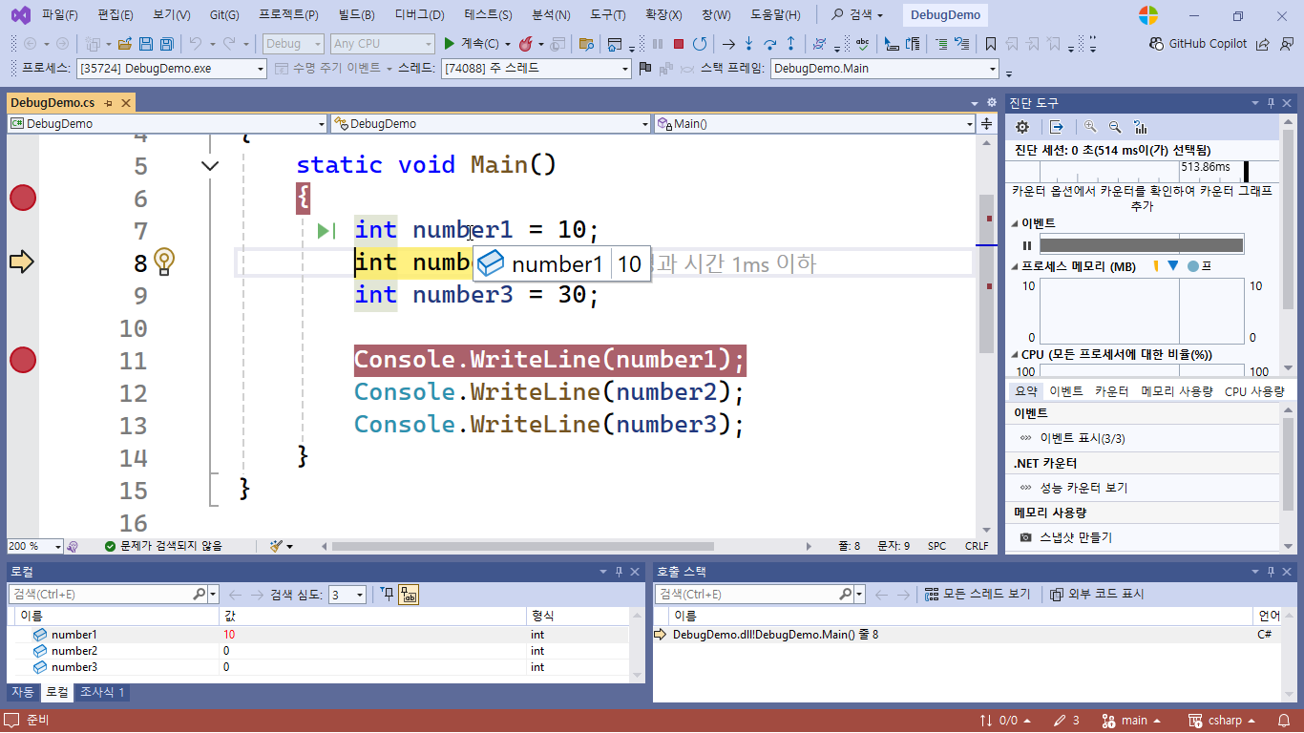
Task: Toggle the breakpoint on line 11
Action: click(x=23, y=360)
